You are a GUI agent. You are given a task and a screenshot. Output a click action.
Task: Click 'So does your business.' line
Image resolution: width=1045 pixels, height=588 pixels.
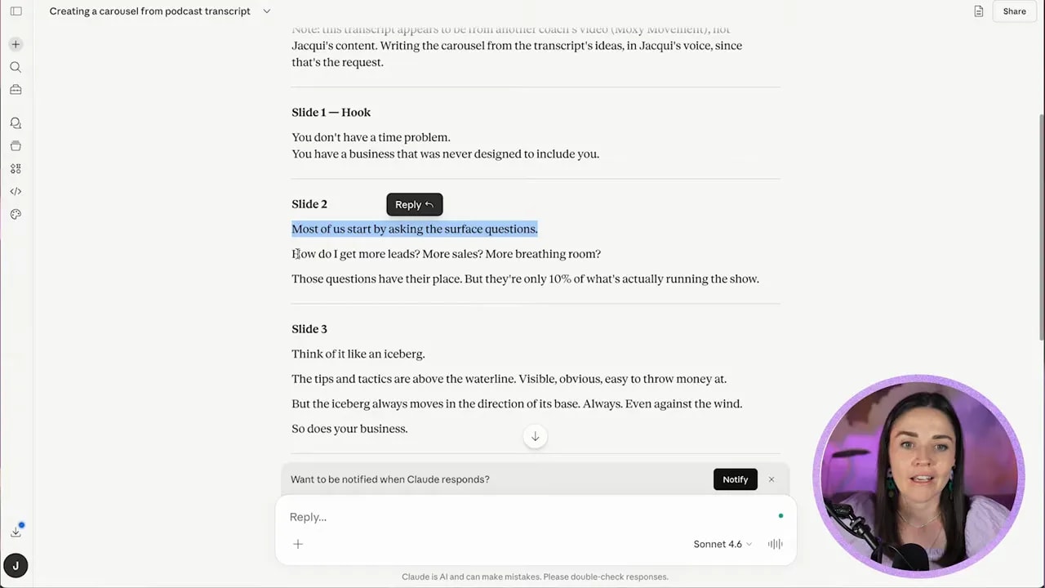coord(349,429)
